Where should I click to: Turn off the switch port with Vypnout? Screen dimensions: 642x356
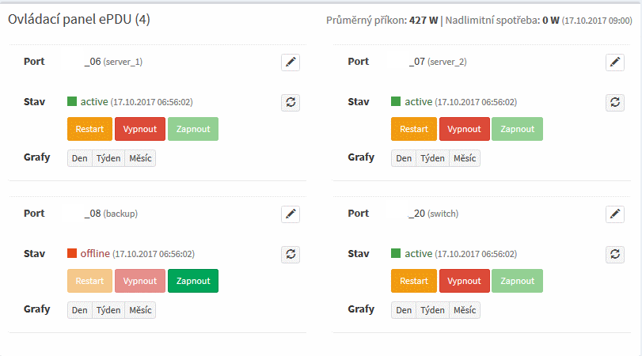coord(465,281)
